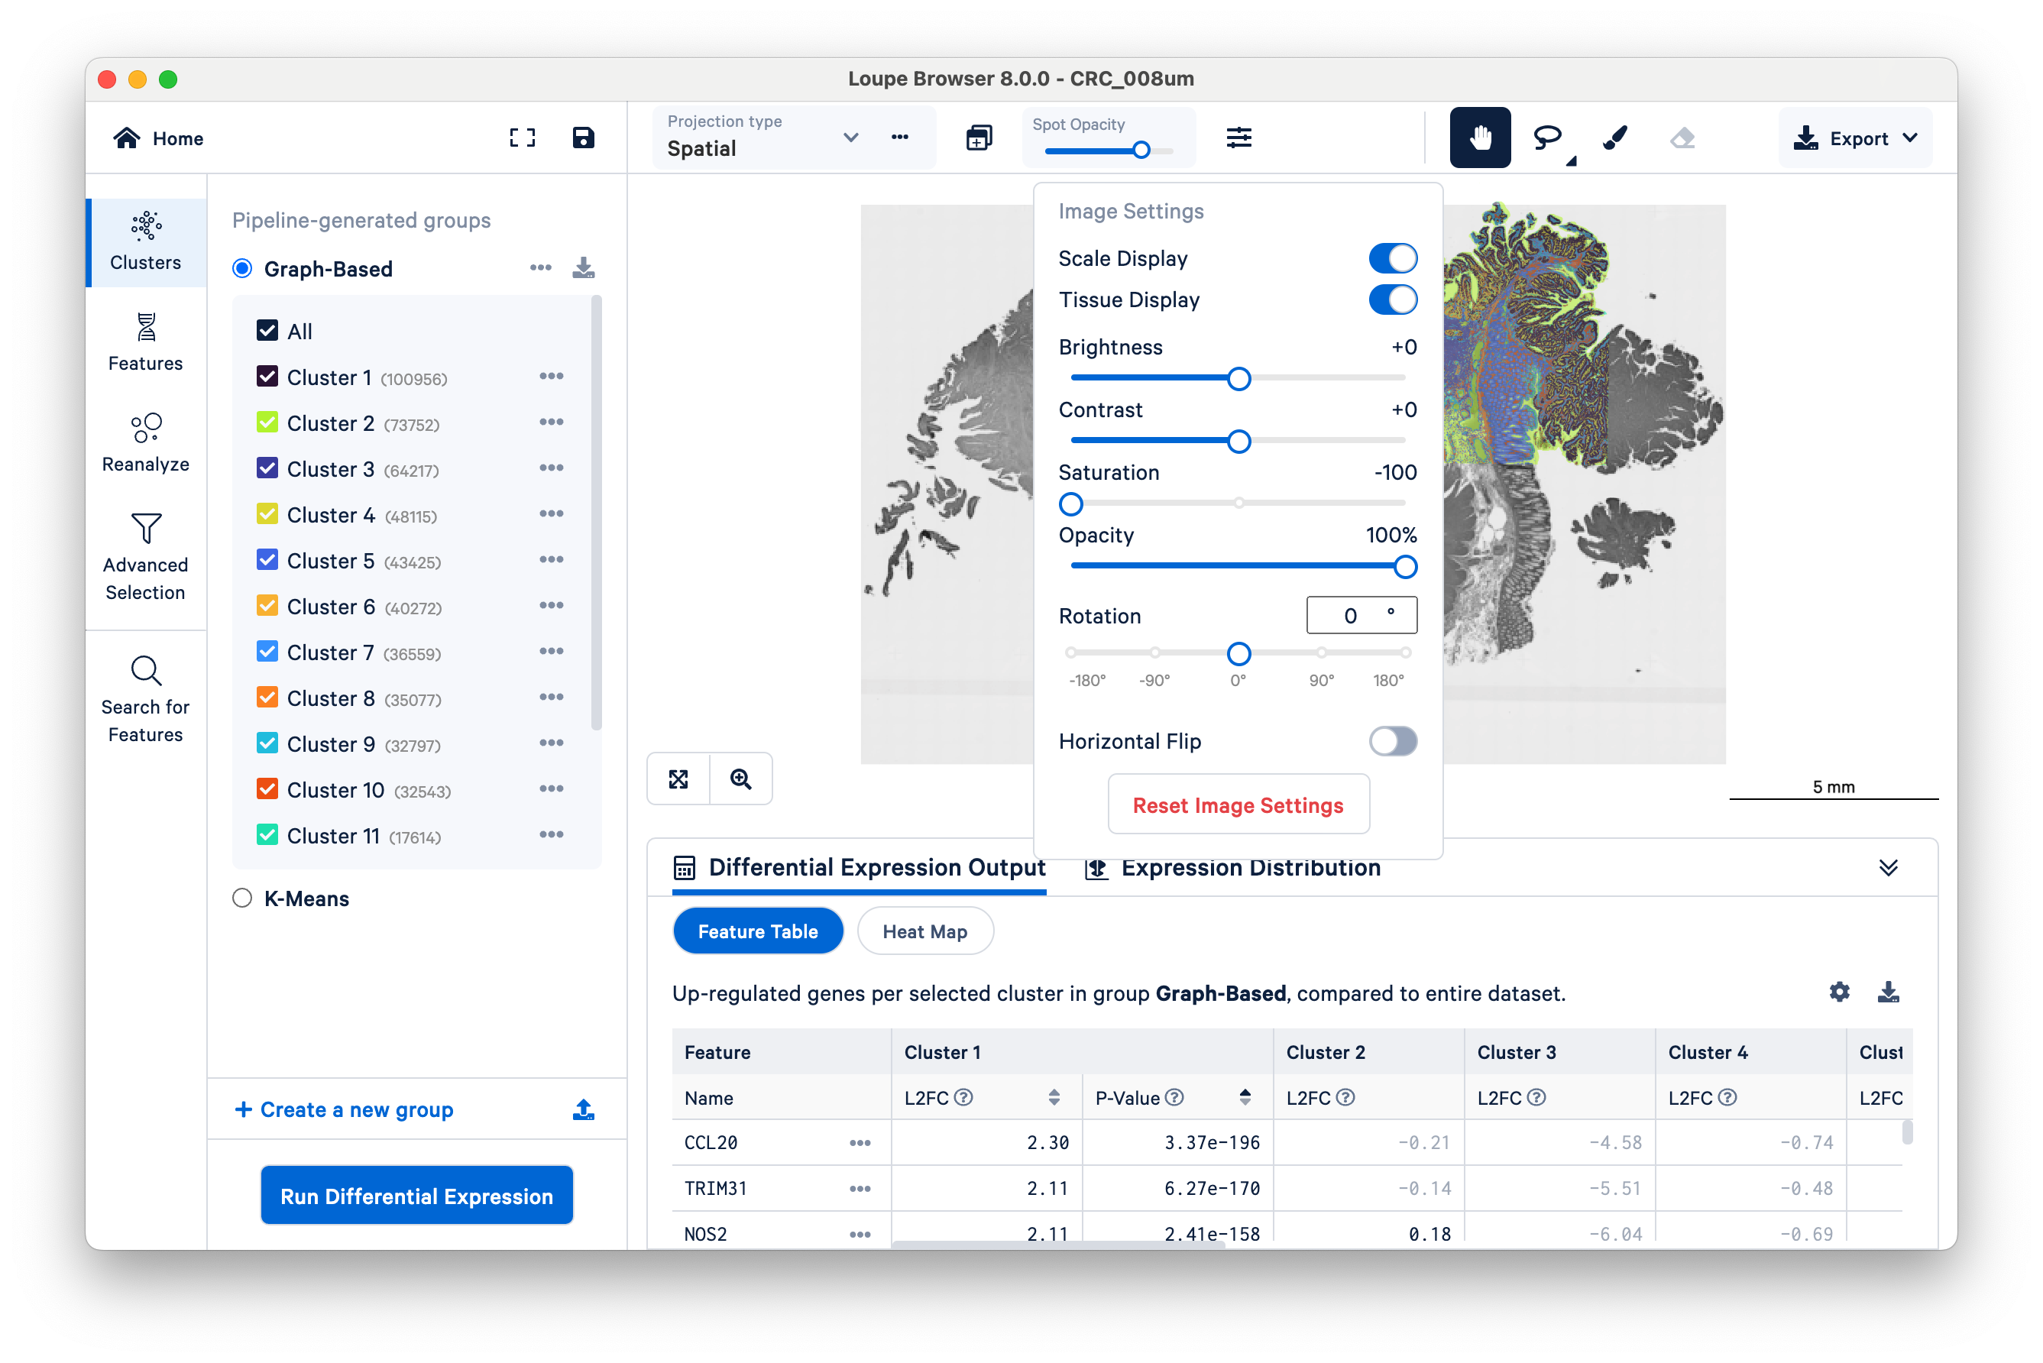
Task: Expand the Export dropdown menu
Action: [1855, 138]
